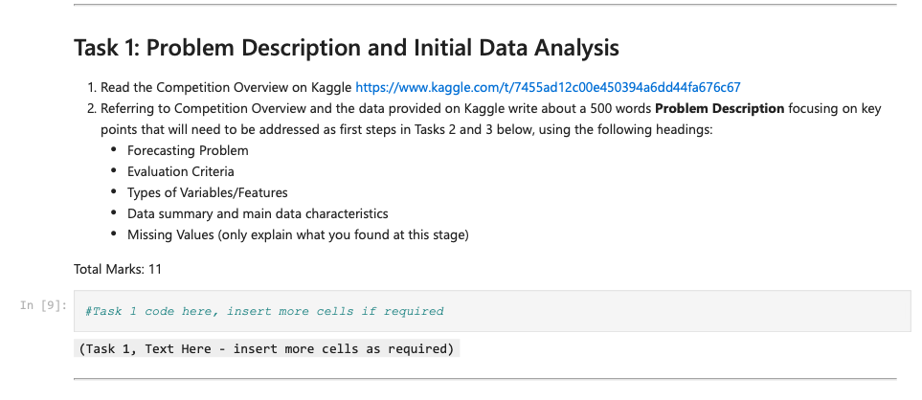Click the 'Missing Values' bullet item
Viewport: 922px width, 400px height.
click(298, 234)
